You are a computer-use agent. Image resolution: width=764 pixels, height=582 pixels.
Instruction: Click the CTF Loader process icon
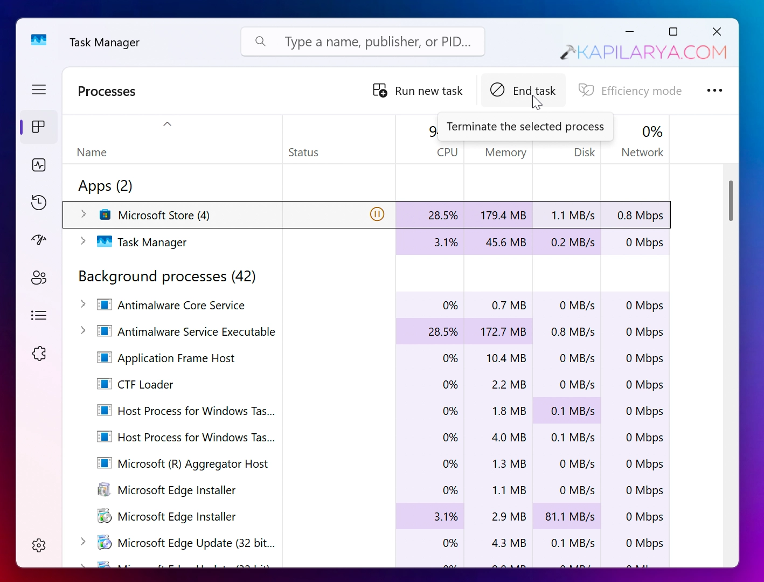click(x=105, y=384)
